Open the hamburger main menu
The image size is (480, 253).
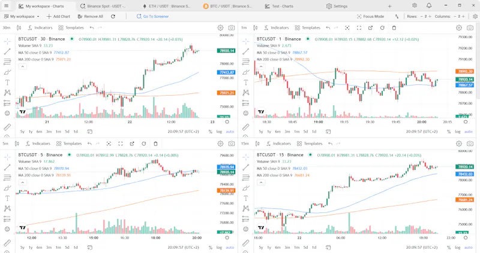point(6,6)
